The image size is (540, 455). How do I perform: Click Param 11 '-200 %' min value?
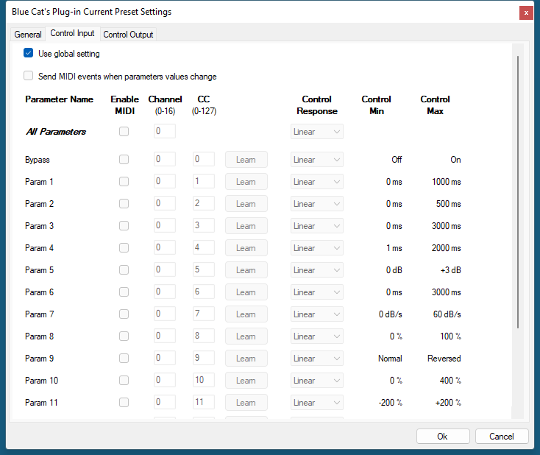click(390, 403)
